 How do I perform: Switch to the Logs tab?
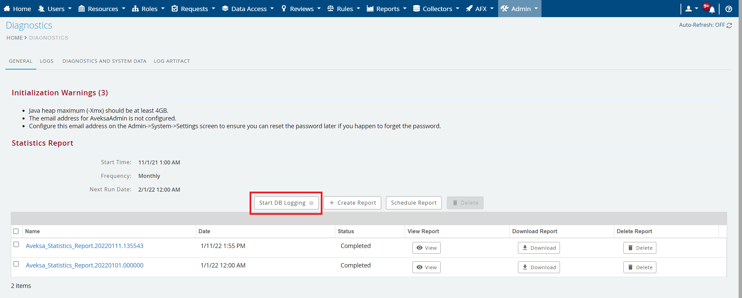[x=47, y=61]
